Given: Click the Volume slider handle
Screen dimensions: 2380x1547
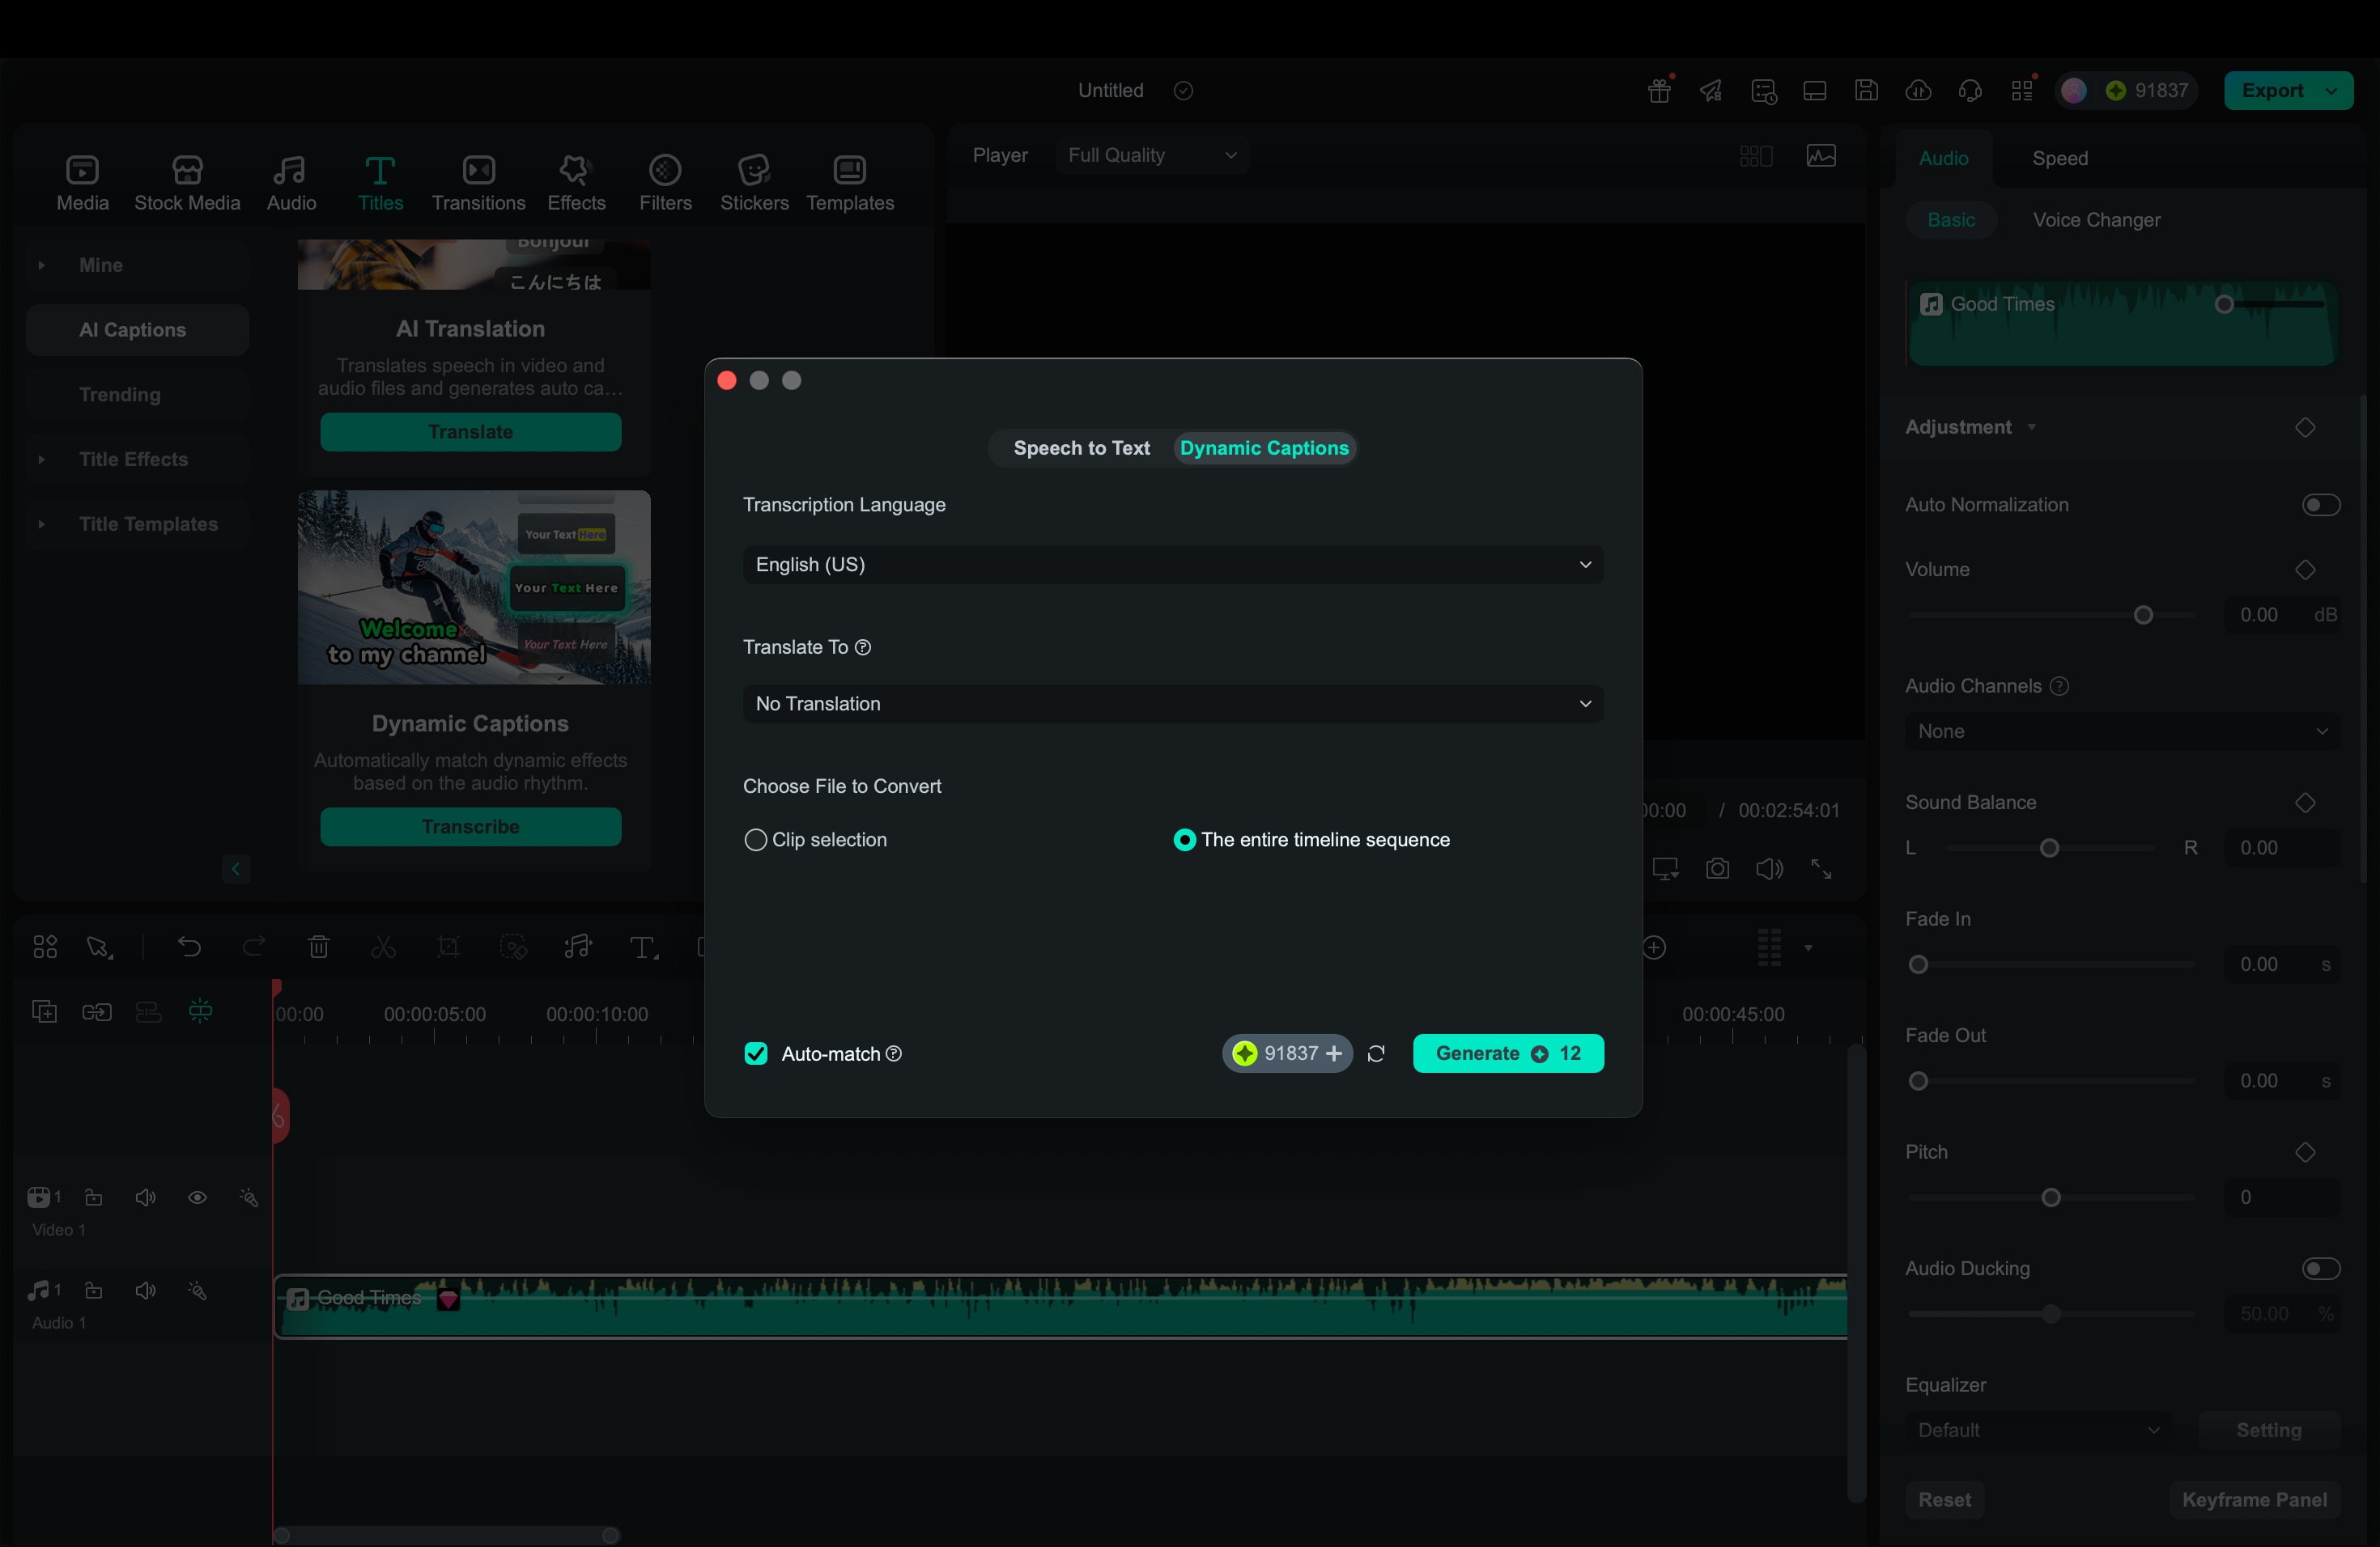Looking at the screenshot, I should point(2142,616).
